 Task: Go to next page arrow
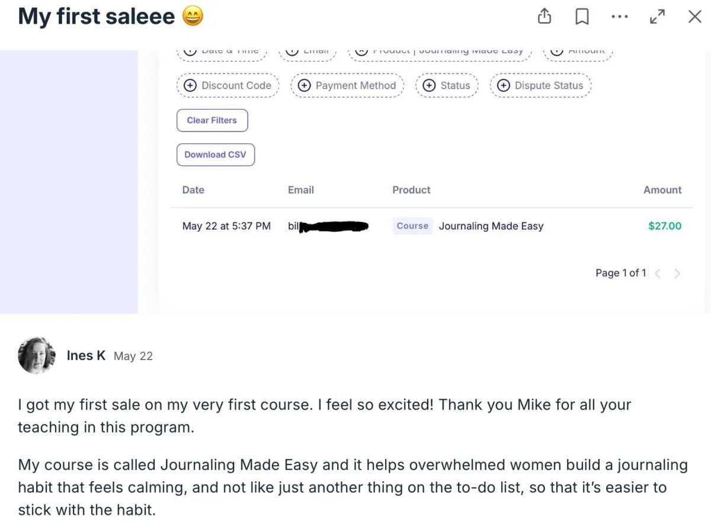(x=677, y=273)
